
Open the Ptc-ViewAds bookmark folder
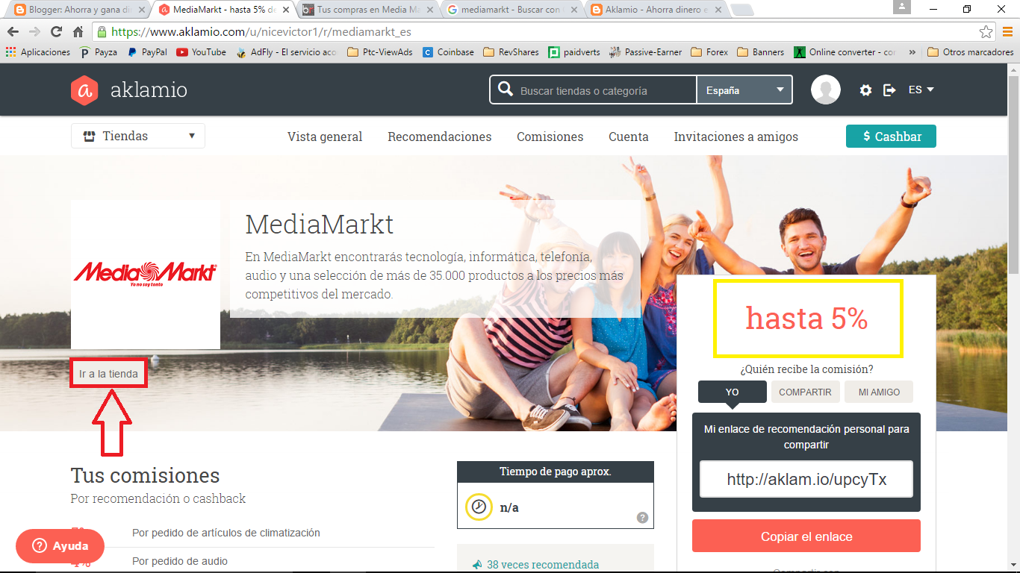point(379,52)
